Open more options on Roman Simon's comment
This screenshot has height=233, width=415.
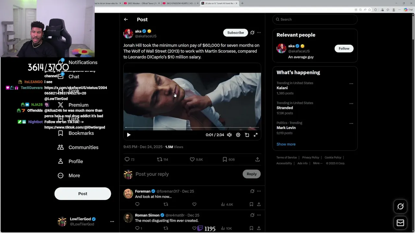point(259,215)
